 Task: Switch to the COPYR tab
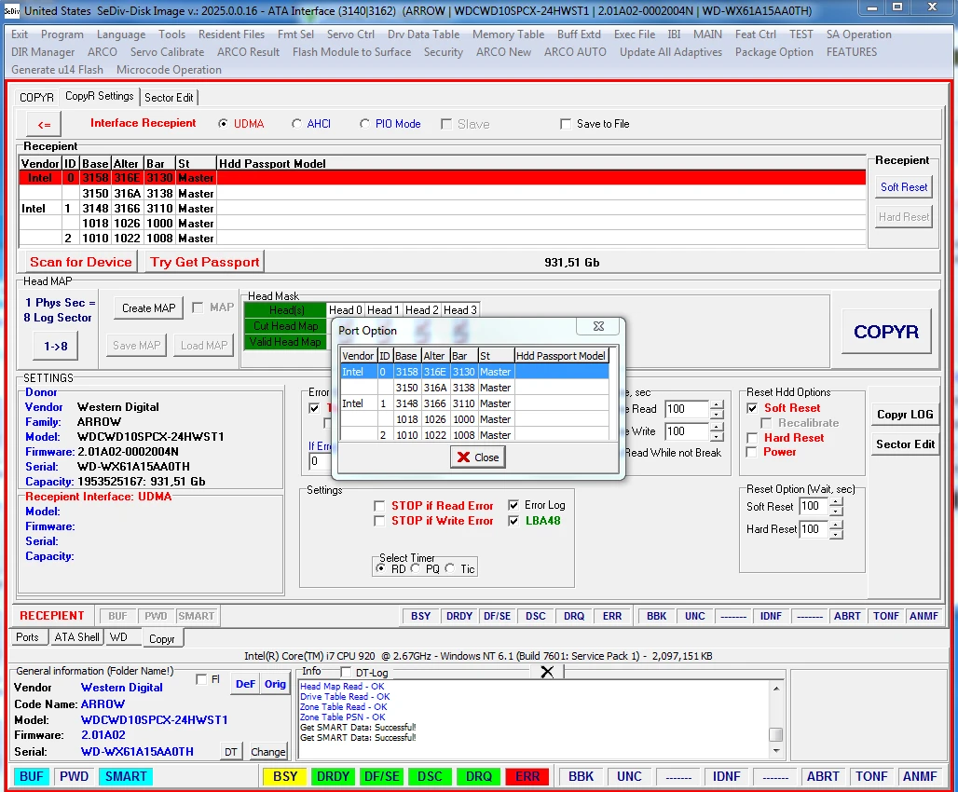point(36,97)
